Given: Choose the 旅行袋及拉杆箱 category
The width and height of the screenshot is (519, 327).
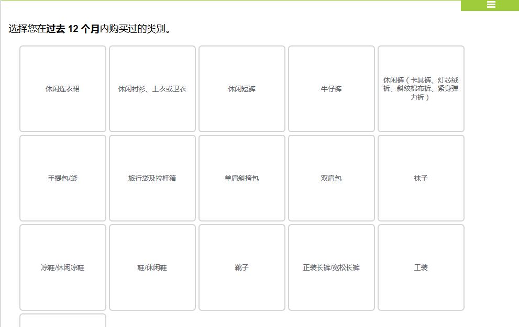Looking at the screenshot, I should pos(152,178).
